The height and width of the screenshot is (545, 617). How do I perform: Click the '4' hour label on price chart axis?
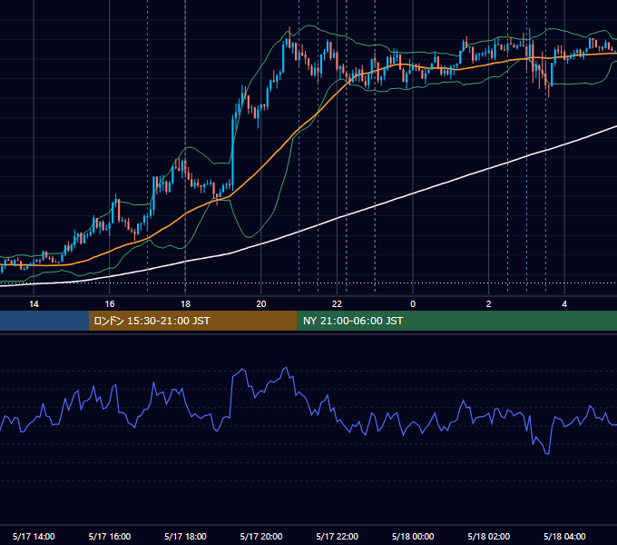(x=564, y=304)
